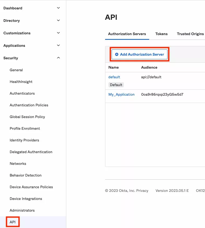
Task: Click the Security sidebar section label
Action: (x=11, y=58)
